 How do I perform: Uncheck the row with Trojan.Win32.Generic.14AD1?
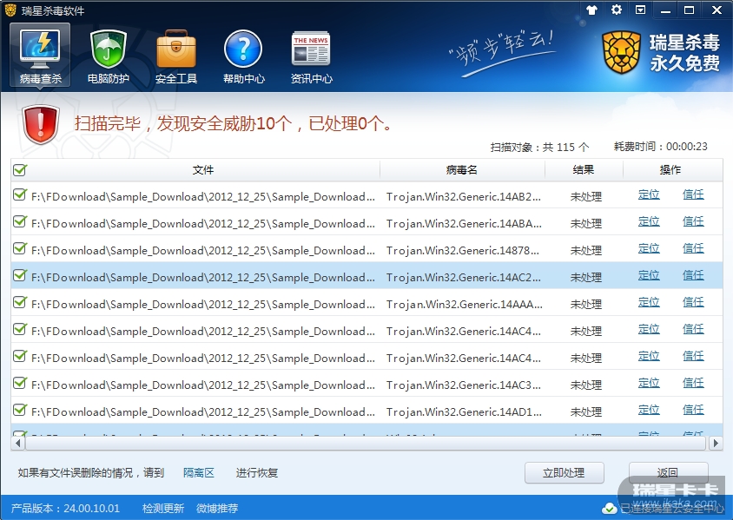tap(20, 410)
